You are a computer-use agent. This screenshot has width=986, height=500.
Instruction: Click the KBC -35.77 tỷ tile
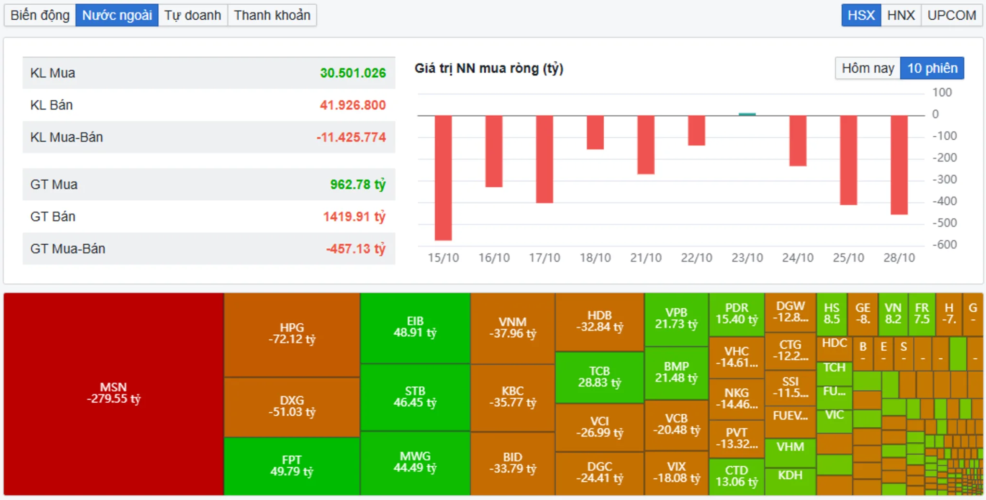[x=513, y=398]
